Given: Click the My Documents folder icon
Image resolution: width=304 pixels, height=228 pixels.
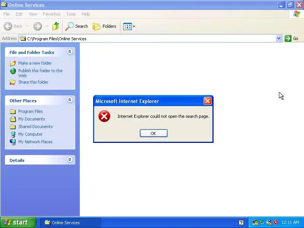Looking at the screenshot, I should 13,119.
